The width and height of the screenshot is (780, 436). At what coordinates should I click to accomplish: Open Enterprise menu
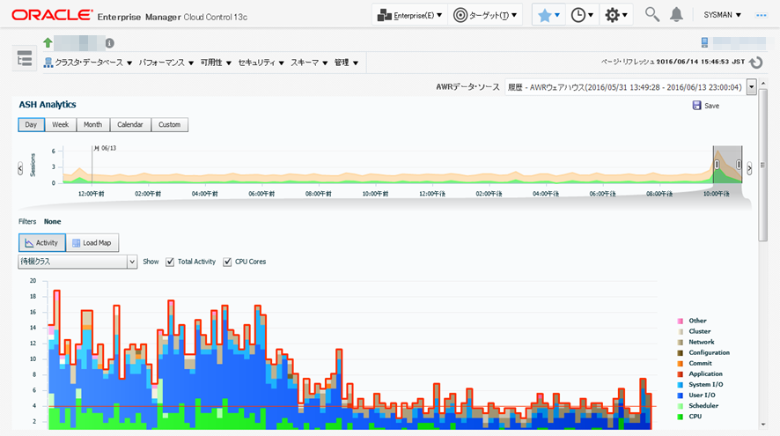click(410, 16)
